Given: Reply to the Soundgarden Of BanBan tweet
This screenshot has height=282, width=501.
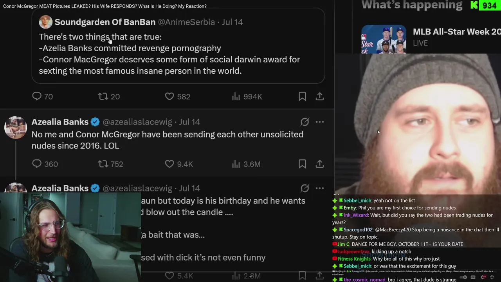Looking at the screenshot, I should point(42,96).
